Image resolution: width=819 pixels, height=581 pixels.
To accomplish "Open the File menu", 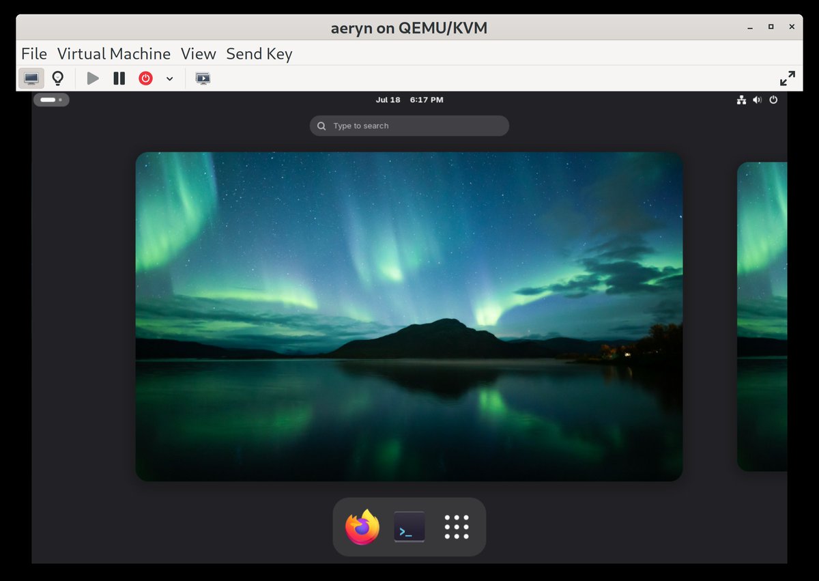I will pyautogui.click(x=33, y=54).
